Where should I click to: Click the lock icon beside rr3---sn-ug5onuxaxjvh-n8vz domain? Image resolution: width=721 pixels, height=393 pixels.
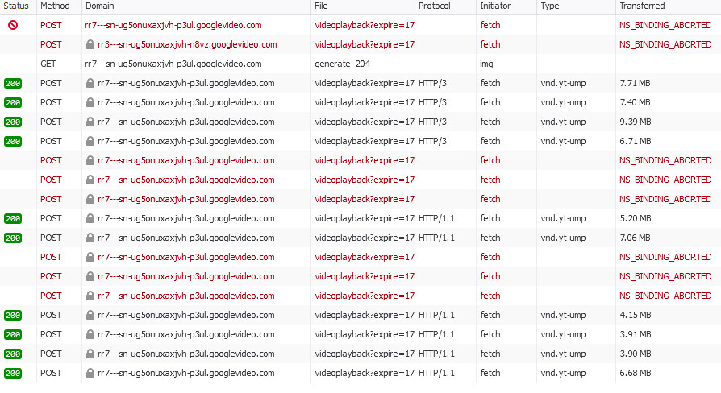tap(90, 44)
